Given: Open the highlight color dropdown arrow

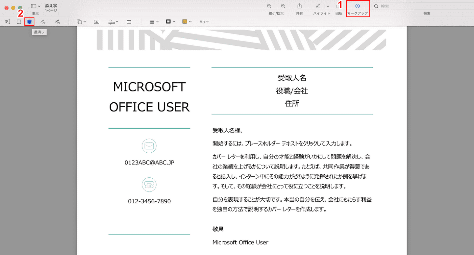Looking at the screenshot, I should coord(328,6).
